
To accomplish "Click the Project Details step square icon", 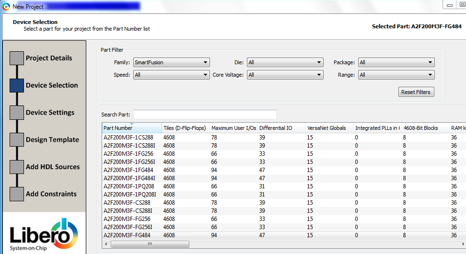I will pos(17,58).
